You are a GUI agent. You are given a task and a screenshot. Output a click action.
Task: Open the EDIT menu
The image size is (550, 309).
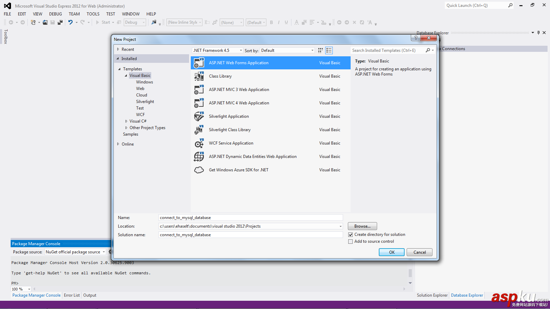(22, 14)
